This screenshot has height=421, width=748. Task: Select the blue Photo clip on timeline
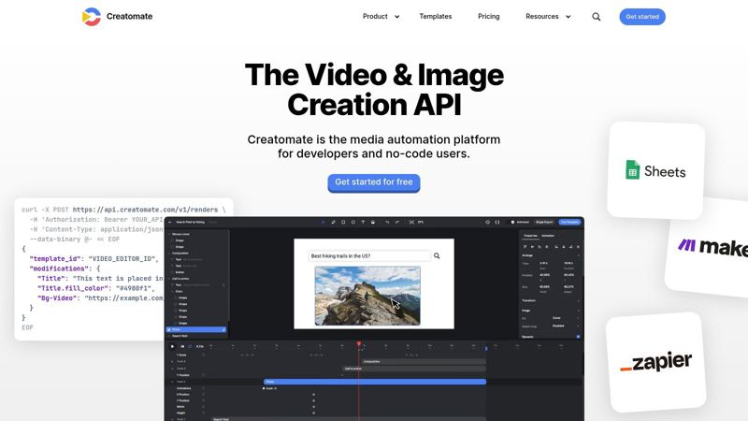(x=375, y=382)
